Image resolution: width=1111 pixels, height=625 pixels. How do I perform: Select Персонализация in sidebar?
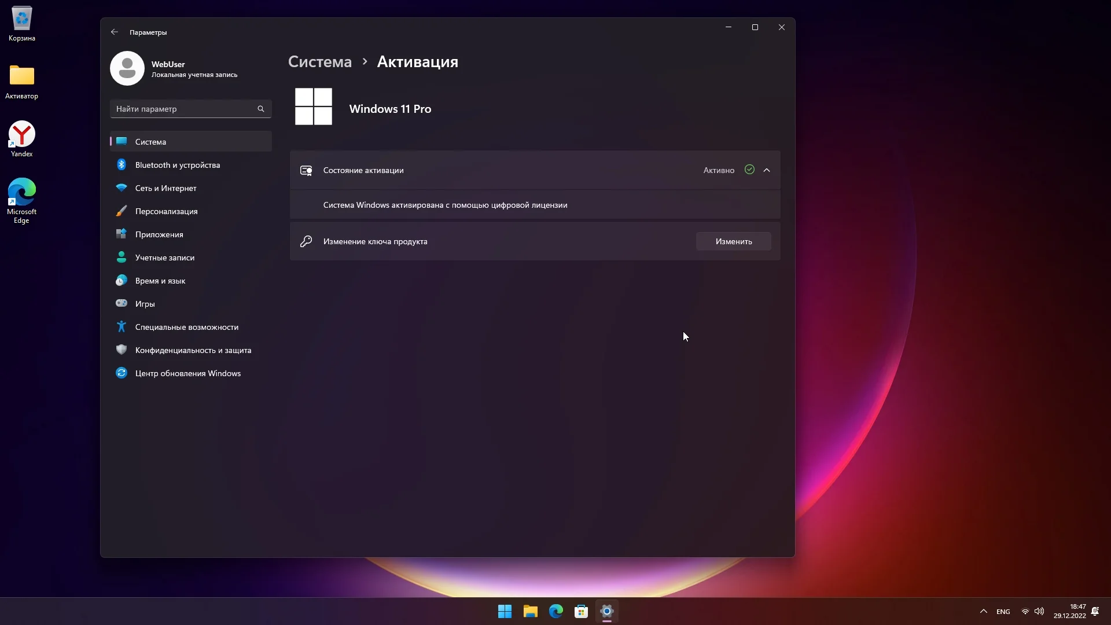click(x=166, y=211)
